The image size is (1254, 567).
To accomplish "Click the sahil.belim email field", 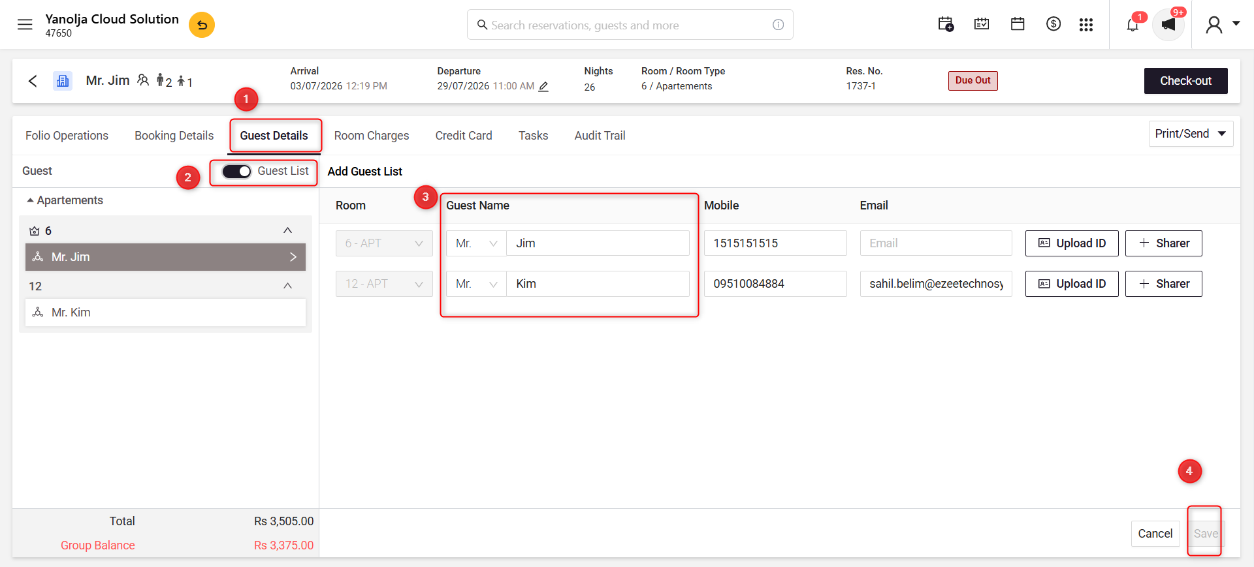I will click(936, 284).
